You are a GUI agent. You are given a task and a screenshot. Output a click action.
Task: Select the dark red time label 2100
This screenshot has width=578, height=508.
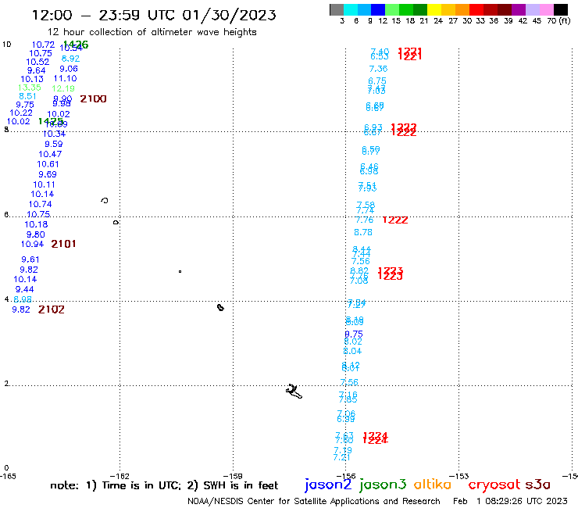[x=93, y=99]
